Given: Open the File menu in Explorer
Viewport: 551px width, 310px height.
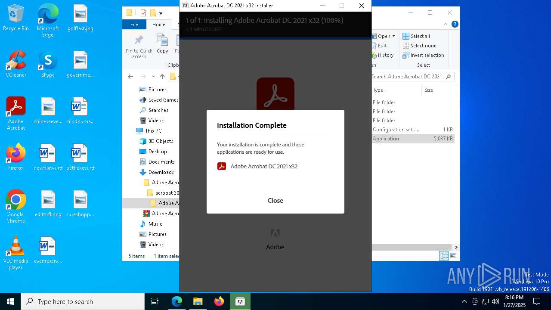Looking at the screenshot, I should point(134,25).
